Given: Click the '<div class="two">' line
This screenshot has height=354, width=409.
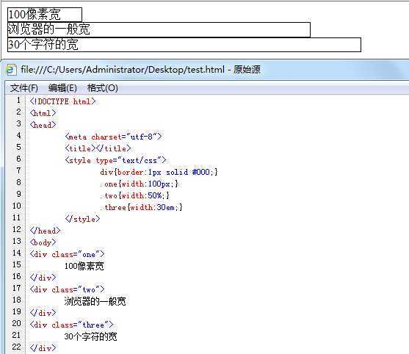Looking at the screenshot, I should (x=67, y=289).
